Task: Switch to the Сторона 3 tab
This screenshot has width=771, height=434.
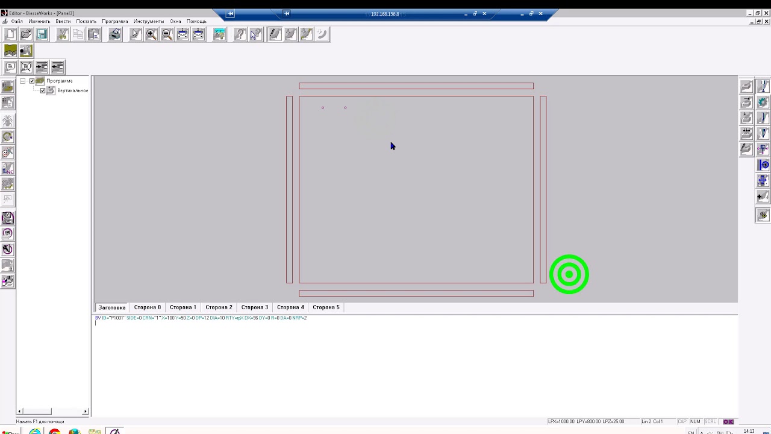Action: click(254, 307)
